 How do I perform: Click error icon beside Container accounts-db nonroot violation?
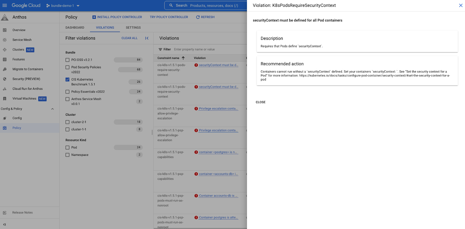click(196, 196)
